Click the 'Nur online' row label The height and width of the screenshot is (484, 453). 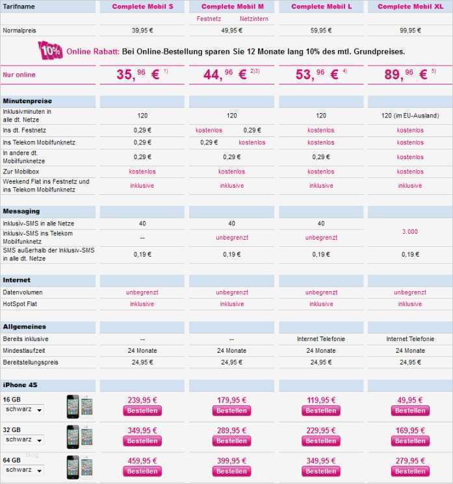19,75
